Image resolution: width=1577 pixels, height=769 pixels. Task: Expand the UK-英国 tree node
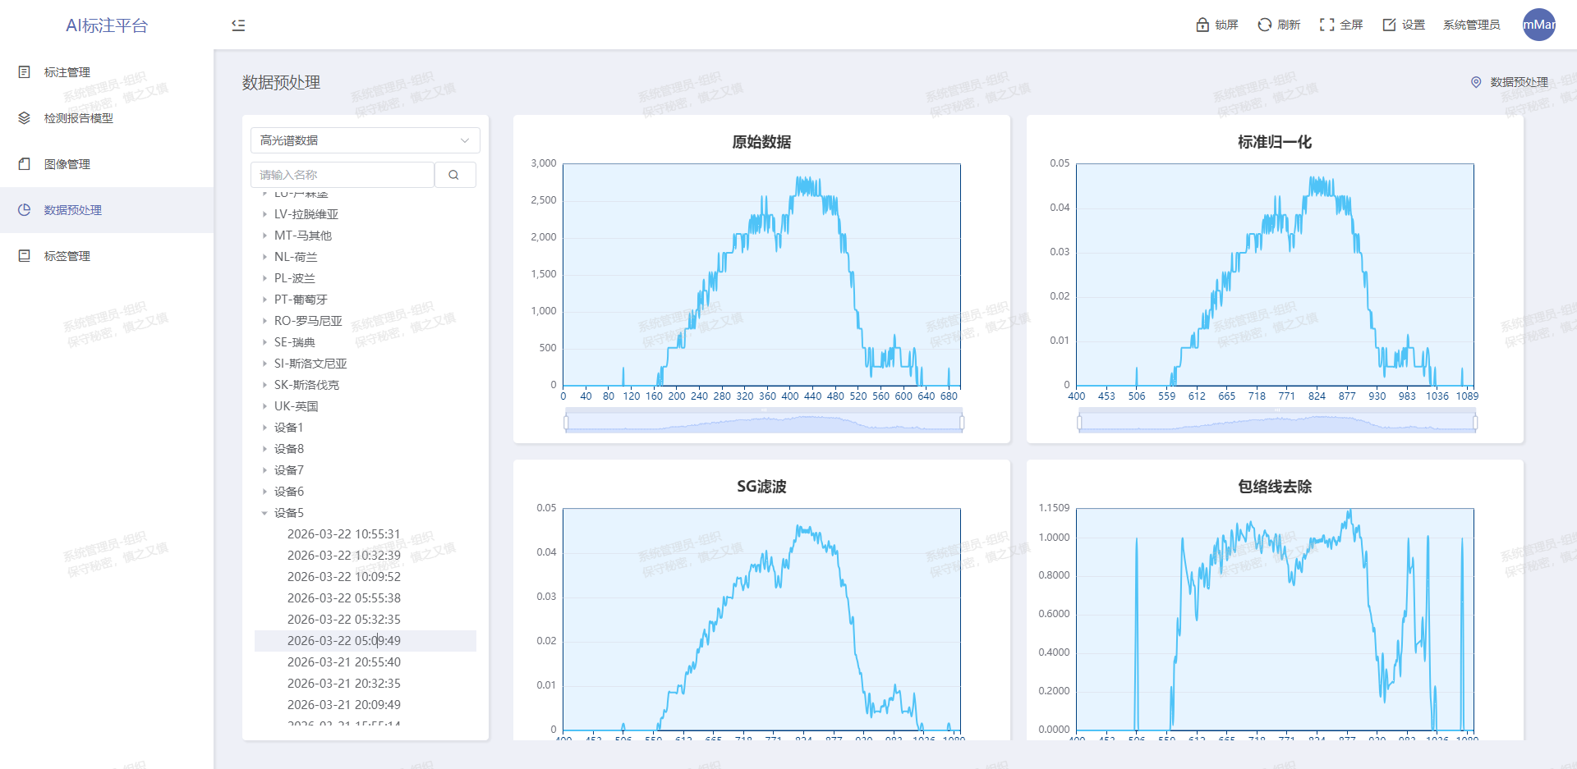(x=264, y=406)
